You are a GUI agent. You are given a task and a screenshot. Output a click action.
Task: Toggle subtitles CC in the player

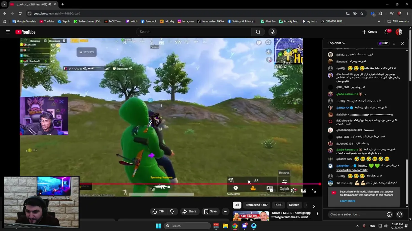tap(283, 191)
